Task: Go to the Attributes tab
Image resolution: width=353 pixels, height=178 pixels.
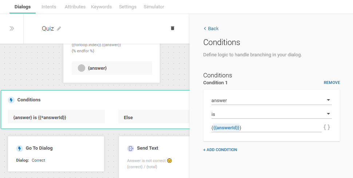Action: (75, 7)
